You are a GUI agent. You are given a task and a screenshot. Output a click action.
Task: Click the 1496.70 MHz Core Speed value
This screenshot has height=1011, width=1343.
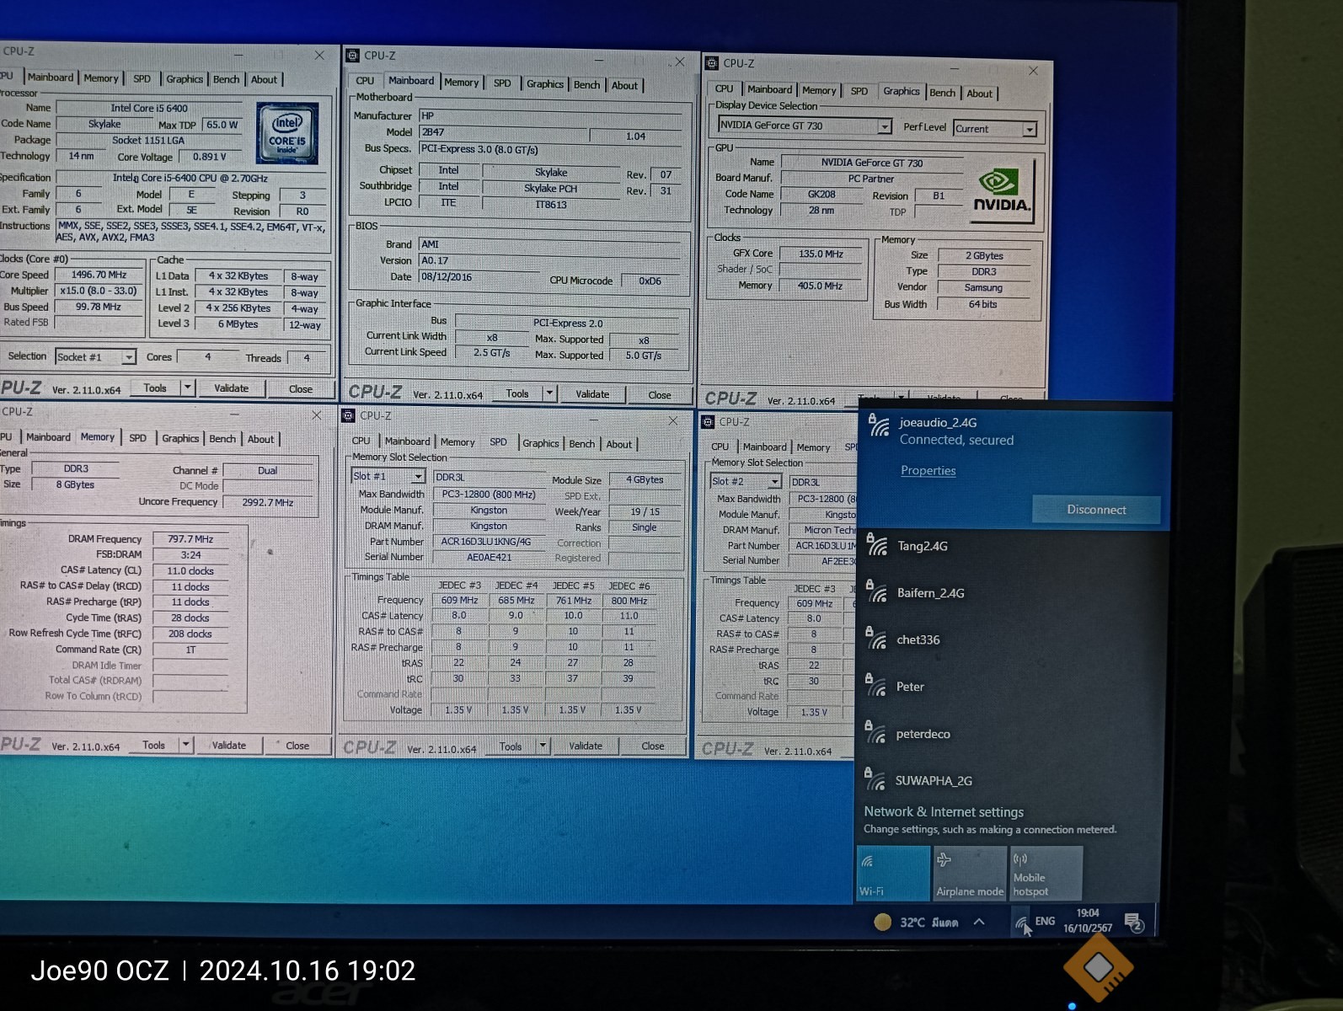coord(99,275)
